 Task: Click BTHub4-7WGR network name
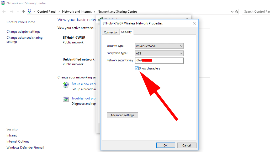(74, 38)
